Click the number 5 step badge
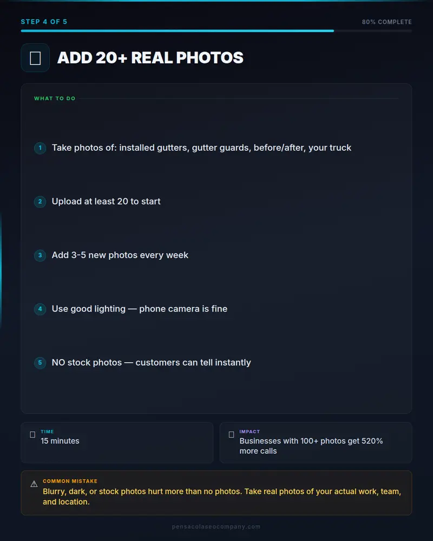 (40, 362)
